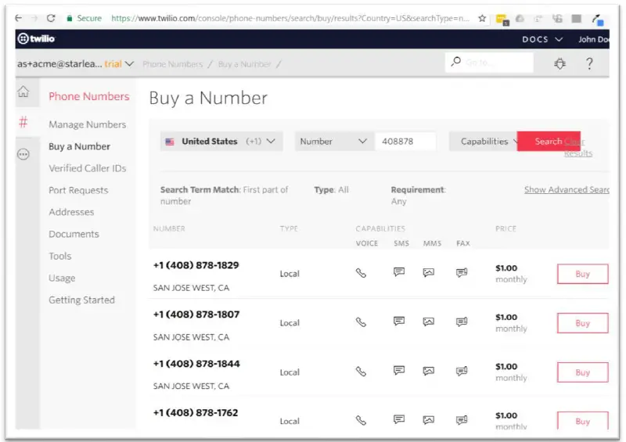Click the red Search button
The width and height of the screenshot is (626, 442).
pyautogui.click(x=549, y=142)
